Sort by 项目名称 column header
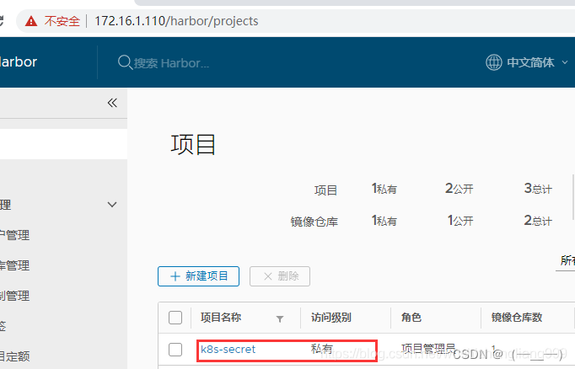 pyautogui.click(x=221, y=318)
